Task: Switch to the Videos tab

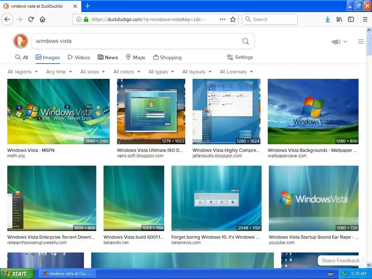Action: tap(79, 57)
